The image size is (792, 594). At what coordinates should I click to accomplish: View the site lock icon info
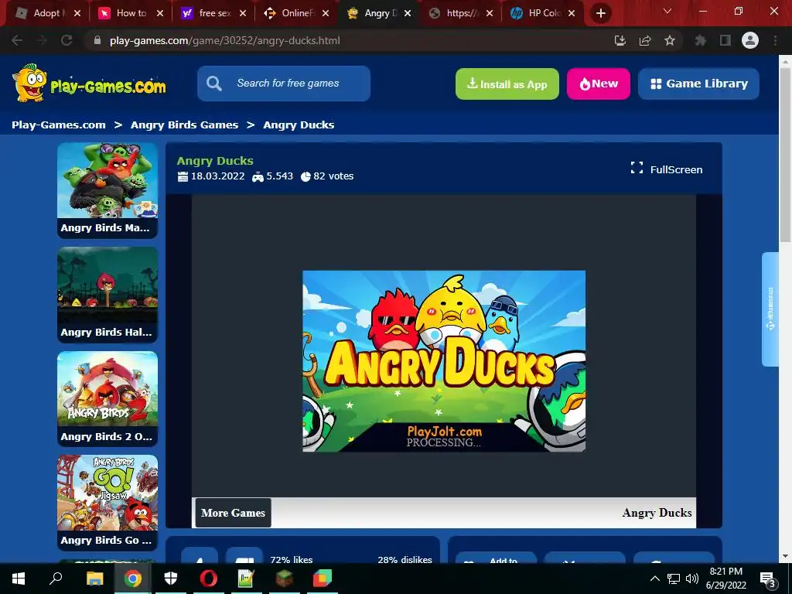click(97, 40)
